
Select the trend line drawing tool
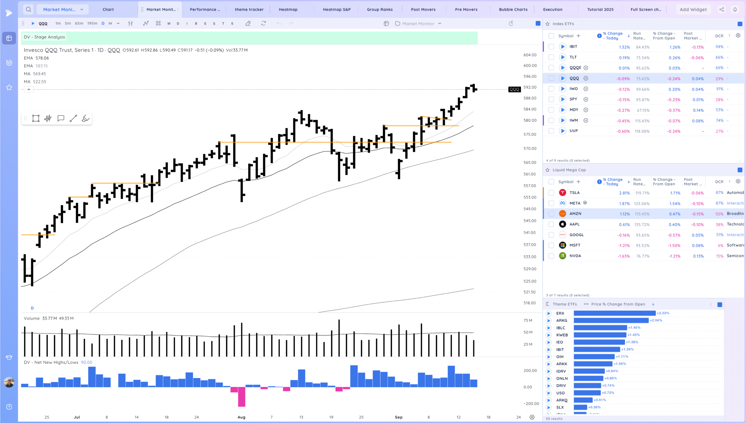click(73, 118)
